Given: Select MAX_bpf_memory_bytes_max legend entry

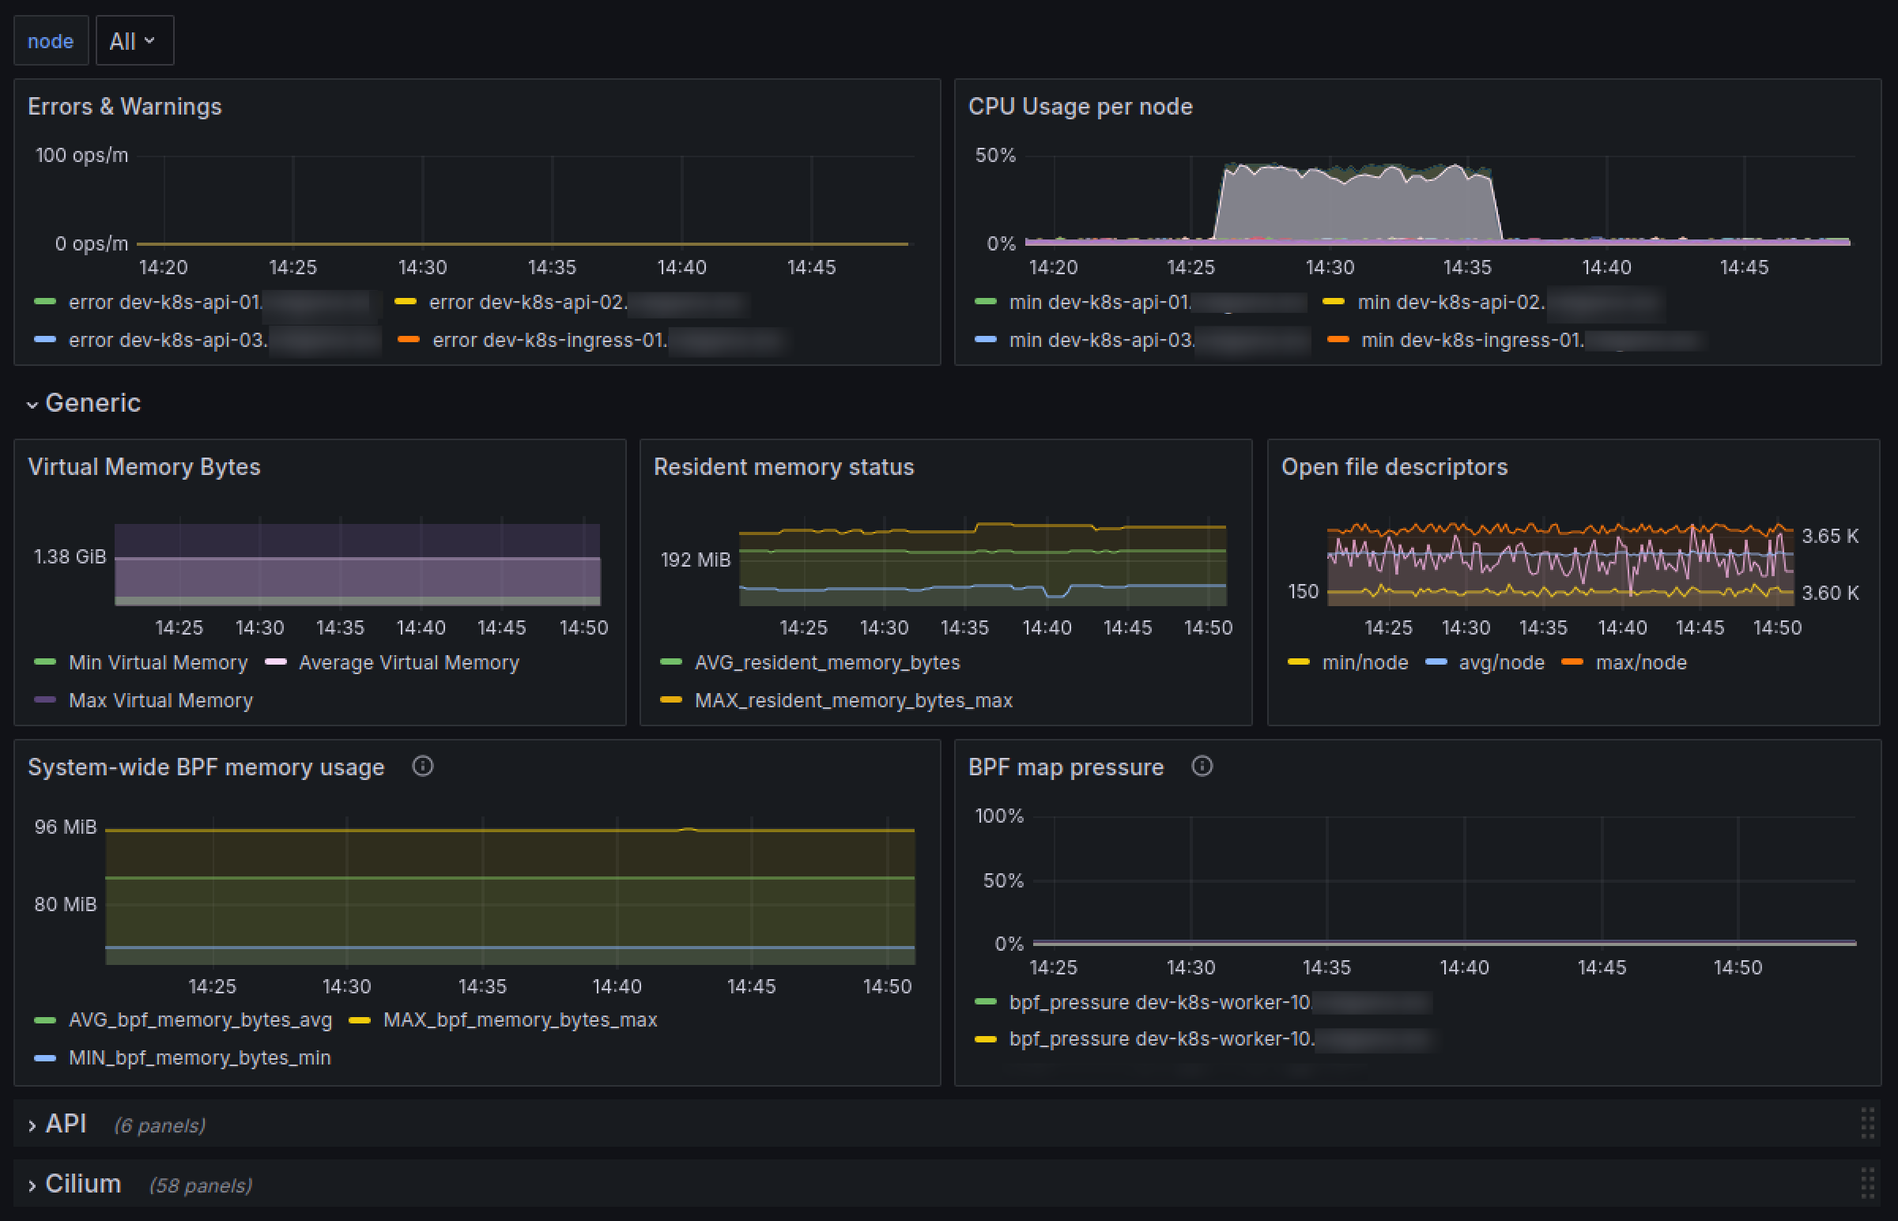Looking at the screenshot, I should pos(520,1019).
